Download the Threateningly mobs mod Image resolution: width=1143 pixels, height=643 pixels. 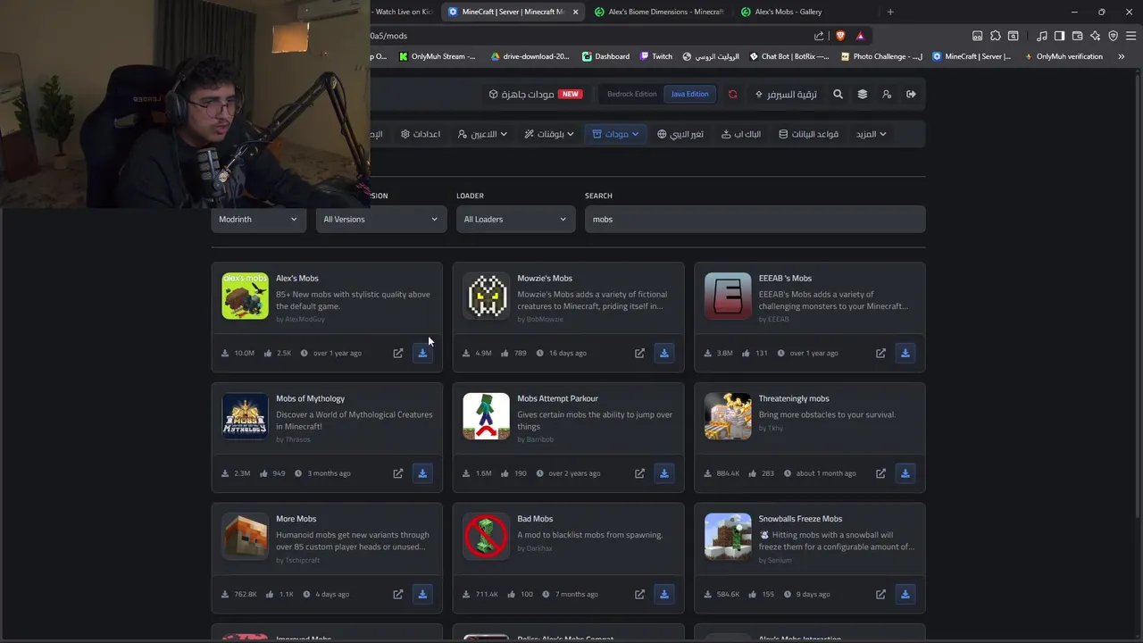(905, 473)
